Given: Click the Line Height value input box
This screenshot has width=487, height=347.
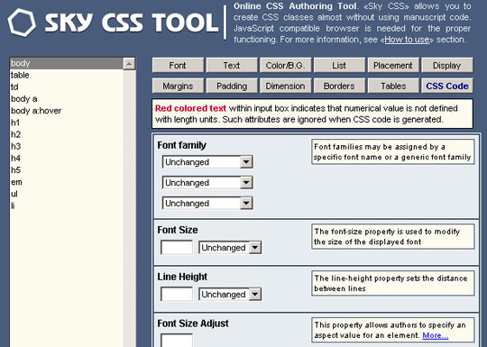Looking at the screenshot, I should tap(177, 294).
